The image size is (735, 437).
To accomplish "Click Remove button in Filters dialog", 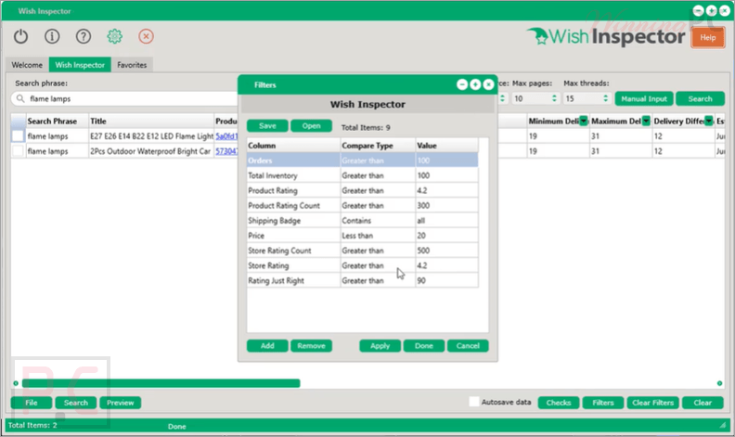I will pyautogui.click(x=311, y=345).
